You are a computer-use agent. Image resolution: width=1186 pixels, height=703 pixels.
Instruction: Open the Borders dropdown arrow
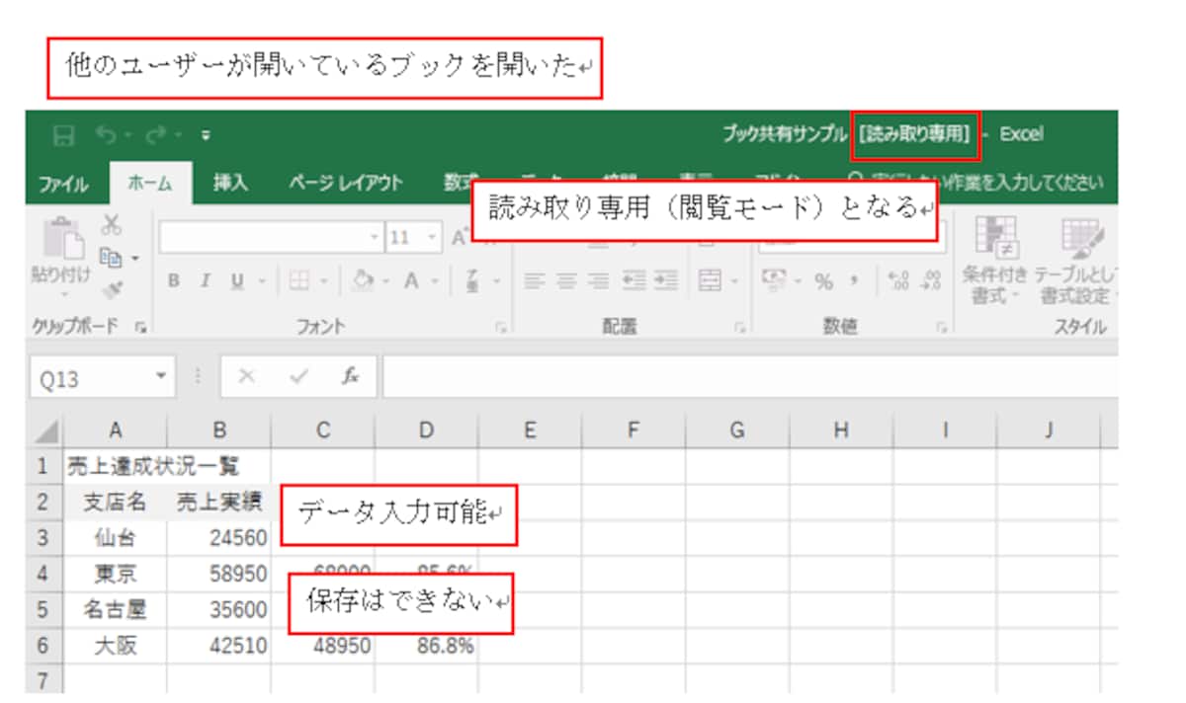pyautogui.click(x=325, y=282)
